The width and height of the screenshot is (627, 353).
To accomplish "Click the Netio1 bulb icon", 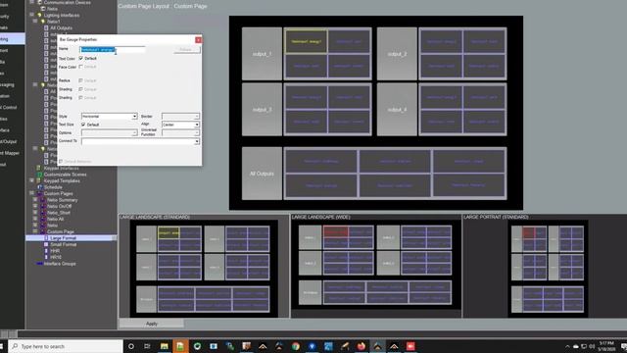I will 43,22.
